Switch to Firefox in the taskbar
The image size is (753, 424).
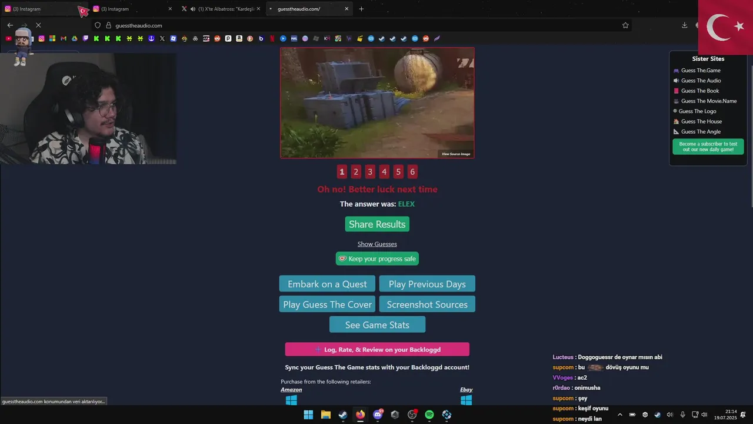tap(360, 415)
